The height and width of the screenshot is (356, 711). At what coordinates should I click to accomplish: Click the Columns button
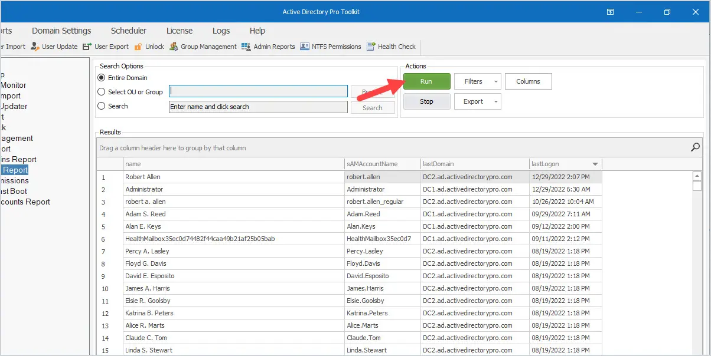pyautogui.click(x=528, y=81)
